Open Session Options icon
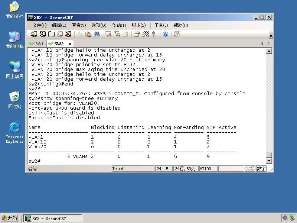Image resolution: width=297 pixels, height=223 pixels. pyautogui.click(x=137, y=34)
